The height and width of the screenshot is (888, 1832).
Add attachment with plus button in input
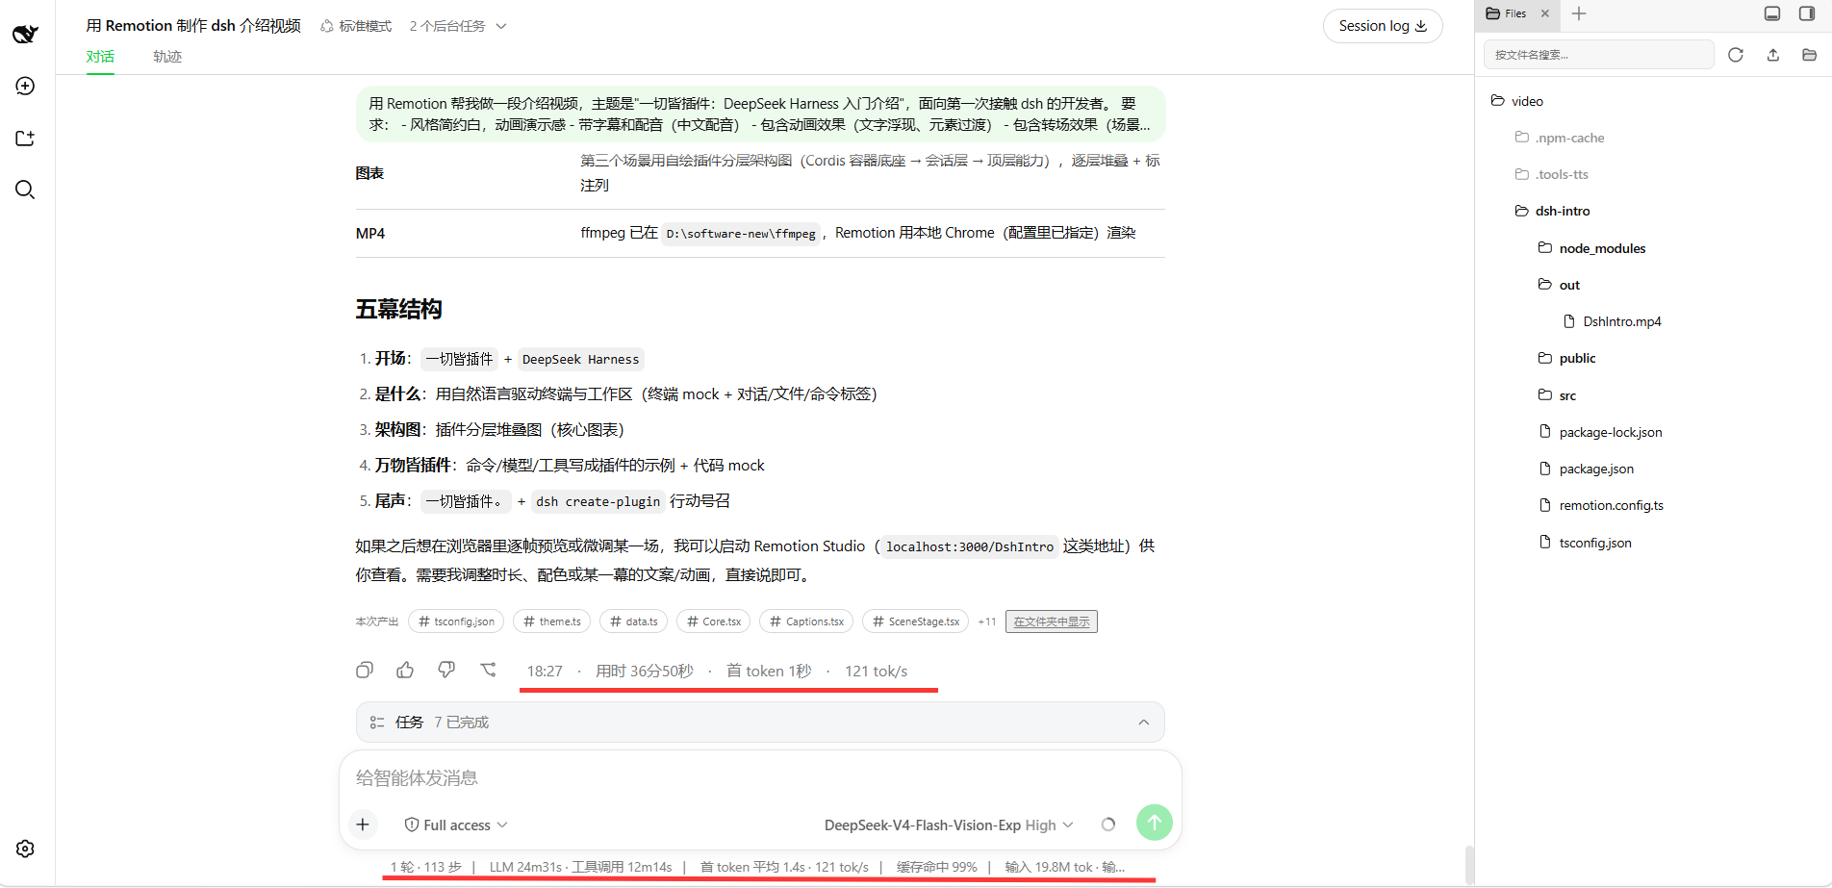point(363,825)
